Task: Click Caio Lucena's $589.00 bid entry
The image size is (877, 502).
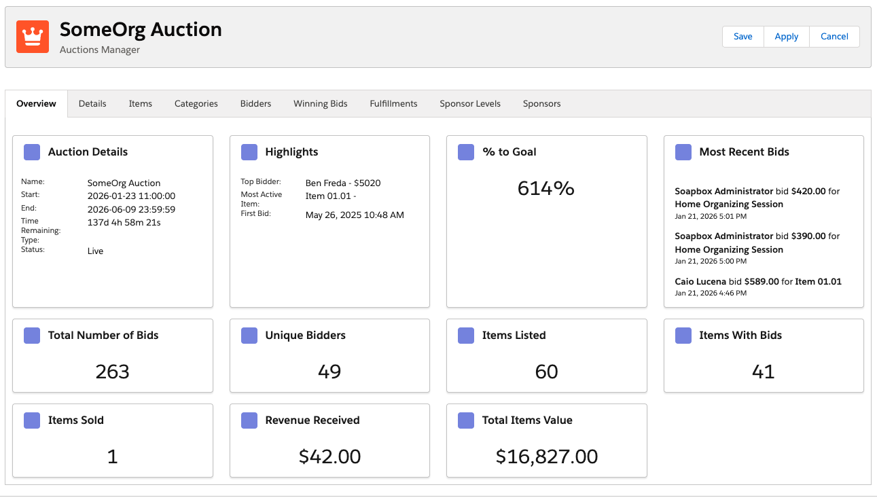Action: [x=758, y=281]
